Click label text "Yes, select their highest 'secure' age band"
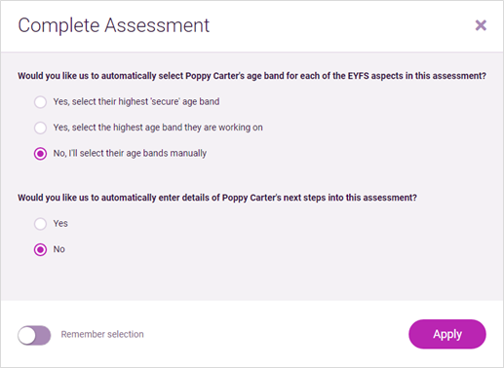This screenshot has width=504, height=368. 136,102
